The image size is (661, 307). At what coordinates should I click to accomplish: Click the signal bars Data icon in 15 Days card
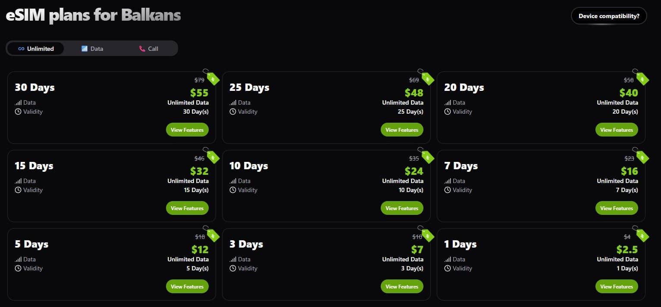[18, 181]
